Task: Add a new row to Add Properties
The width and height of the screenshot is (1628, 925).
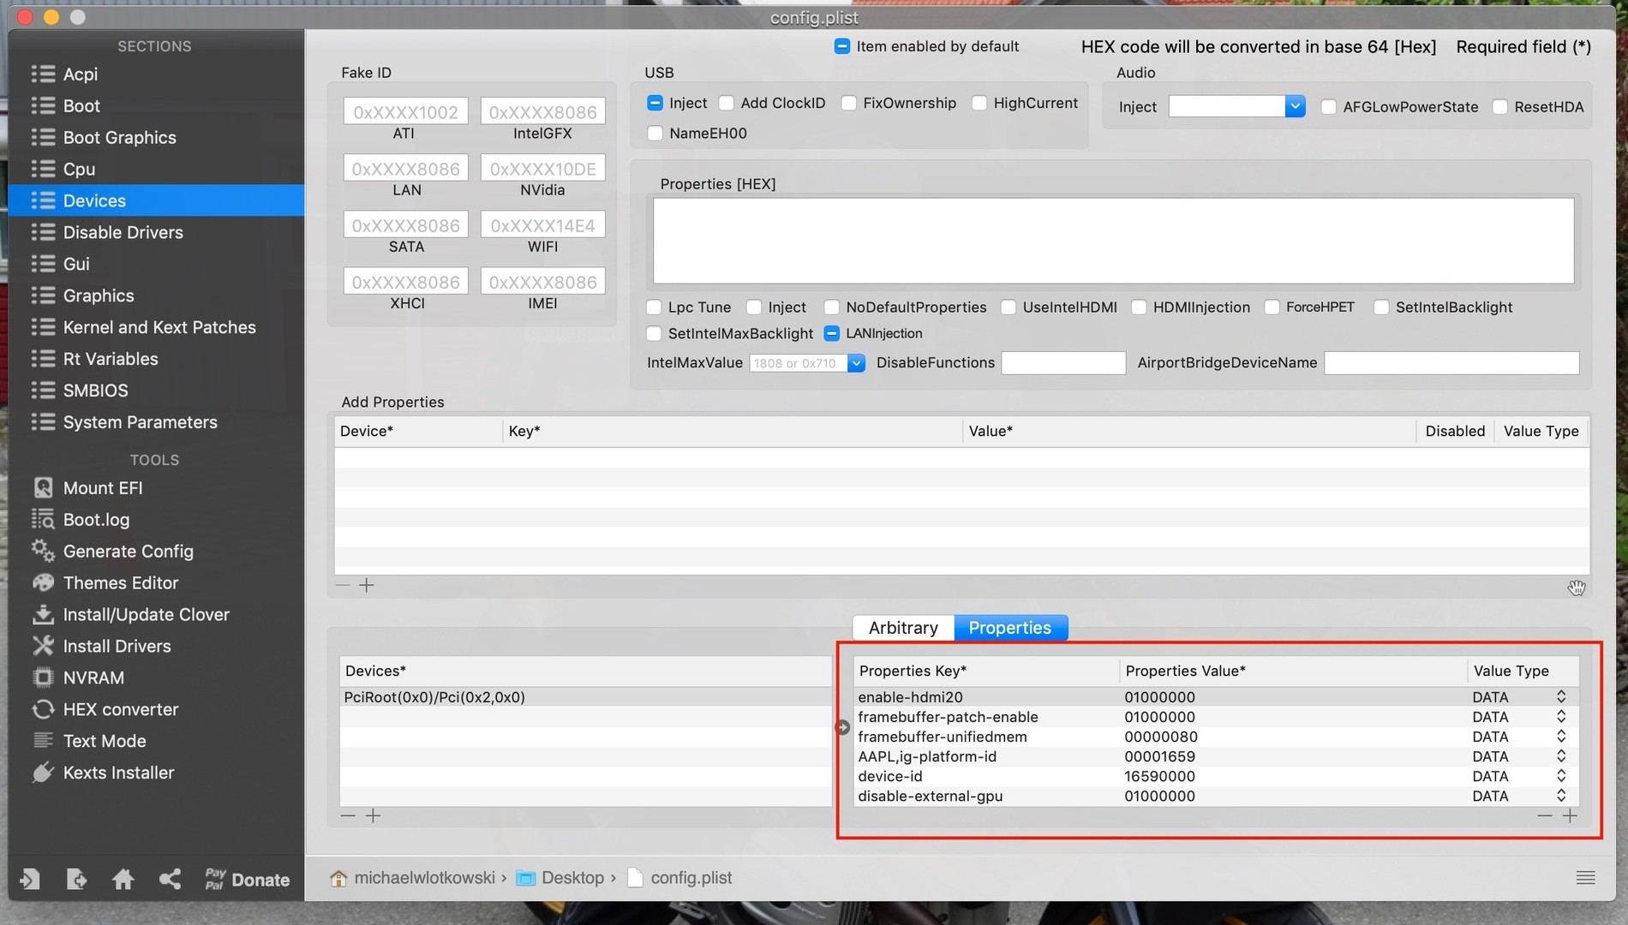Action: (367, 586)
